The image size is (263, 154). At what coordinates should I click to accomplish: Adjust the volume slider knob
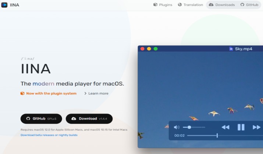pyautogui.click(x=189, y=127)
